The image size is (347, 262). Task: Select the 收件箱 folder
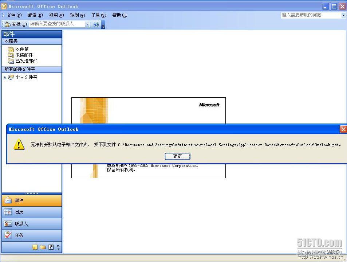pyautogui.click(x=22, y=49)
